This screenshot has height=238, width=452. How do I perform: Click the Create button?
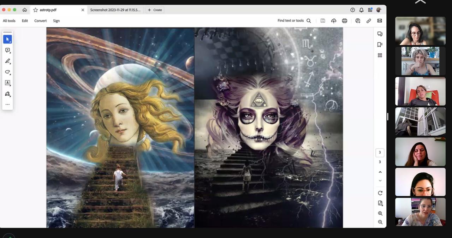point(155,10)
